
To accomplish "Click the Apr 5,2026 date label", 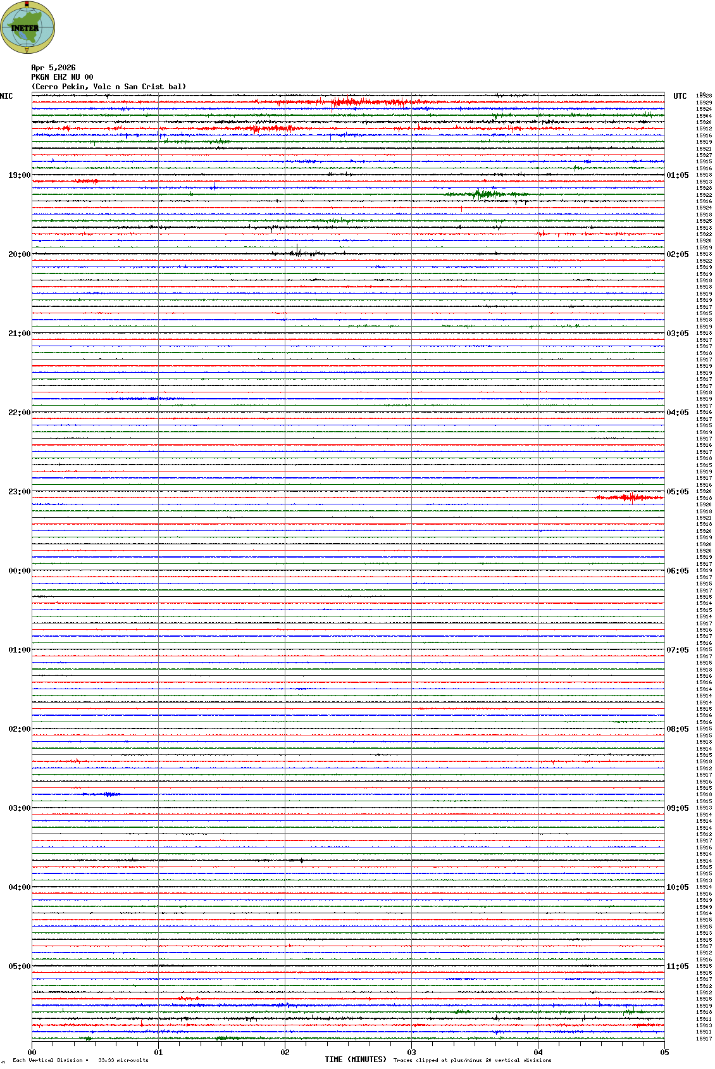I will point(53,68).
